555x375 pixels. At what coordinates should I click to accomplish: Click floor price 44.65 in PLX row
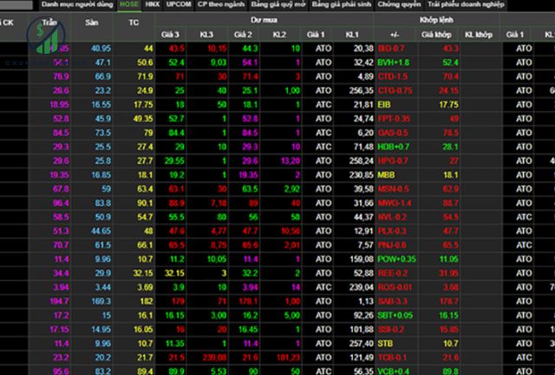101,231
